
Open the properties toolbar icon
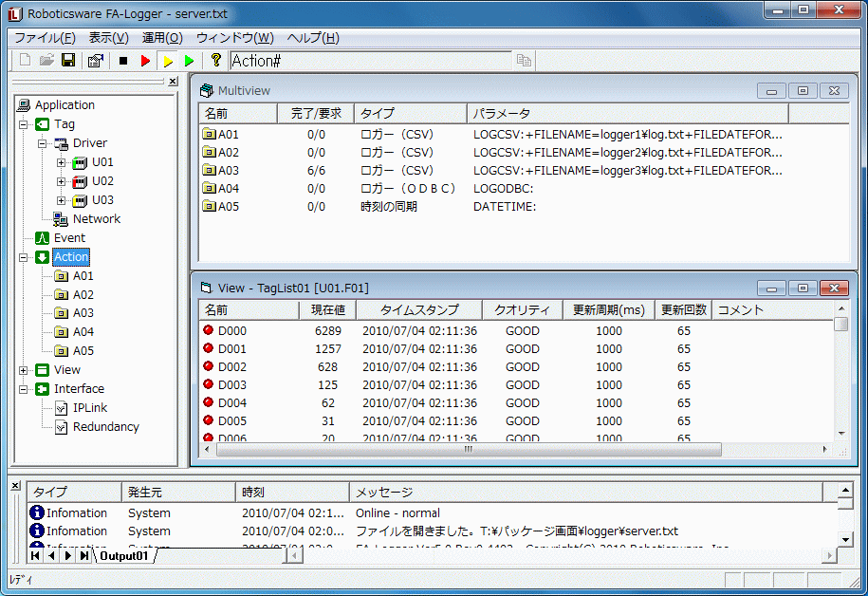point(96,61)
